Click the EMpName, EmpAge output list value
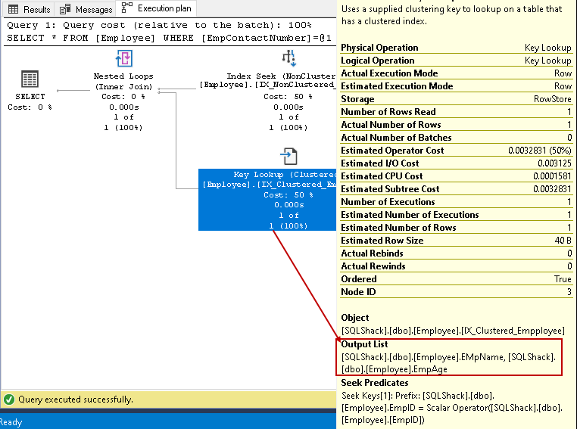The width and height of the screenshot is (577, 429). coord(448,363)
